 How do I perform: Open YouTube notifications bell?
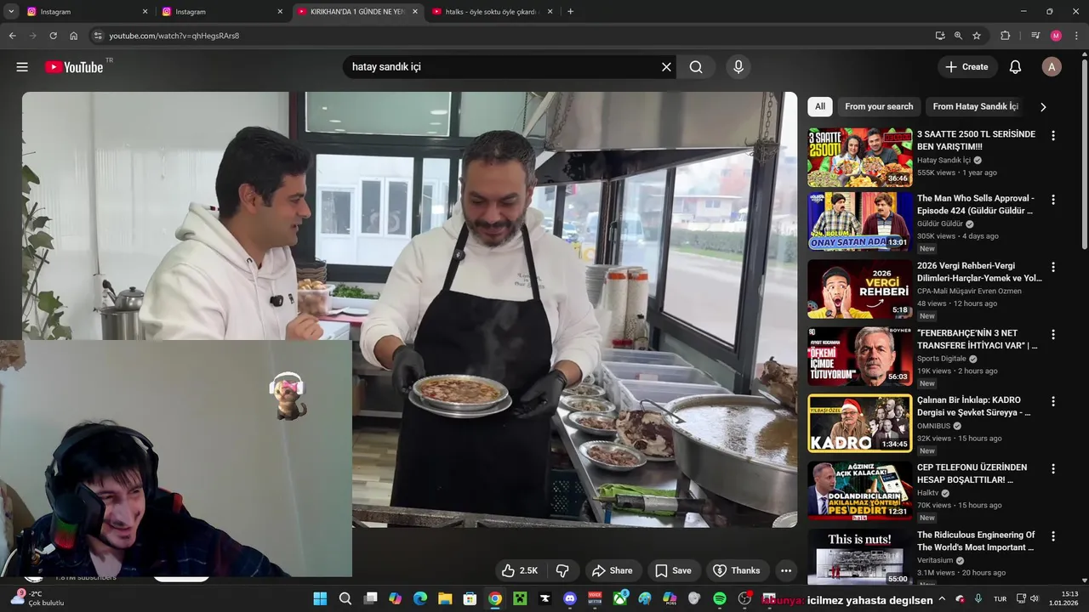pyautogui.click(x=1015, y=67)
